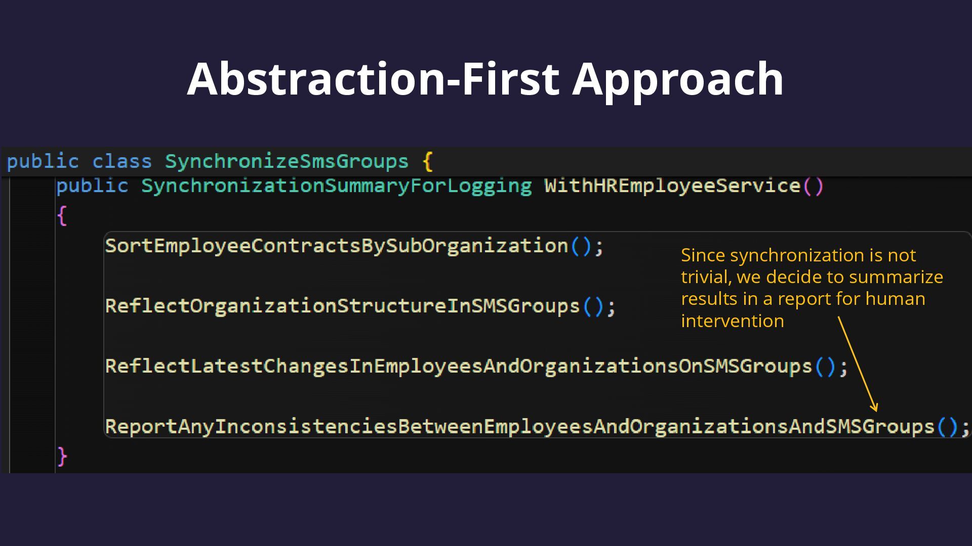Click the ReflectOrganizationStructureInSMSGroups call
972x546 pixels.
pyautogui.click(x=360, y=306)
